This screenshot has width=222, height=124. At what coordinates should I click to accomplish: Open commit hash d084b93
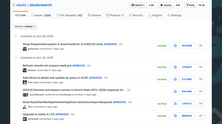pyautogui.click(x=187, y=116)
